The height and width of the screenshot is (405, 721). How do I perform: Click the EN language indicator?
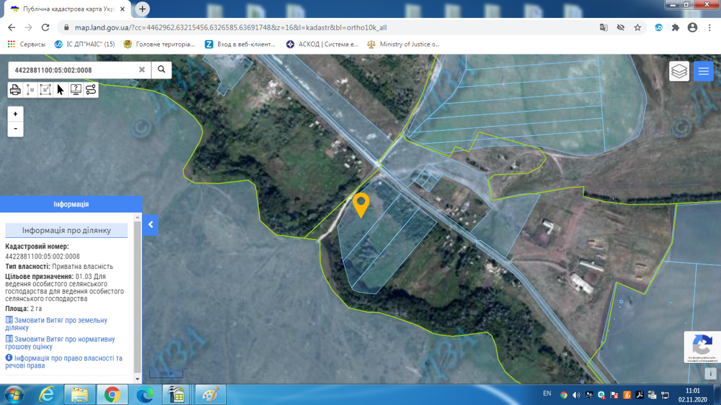pyautogui.click(x=547, y=393)
